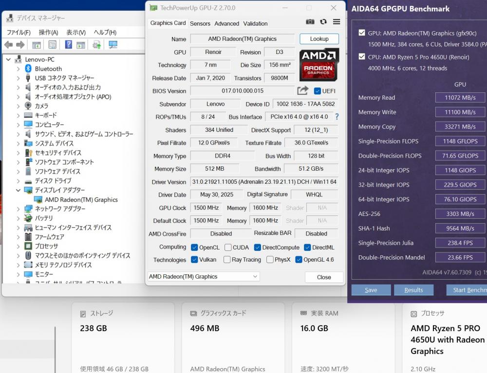This screenshot has height=373, width=487.
Task: Open the GPU selection dropdown in GPU-Z
Action: (x=204, y=276)
